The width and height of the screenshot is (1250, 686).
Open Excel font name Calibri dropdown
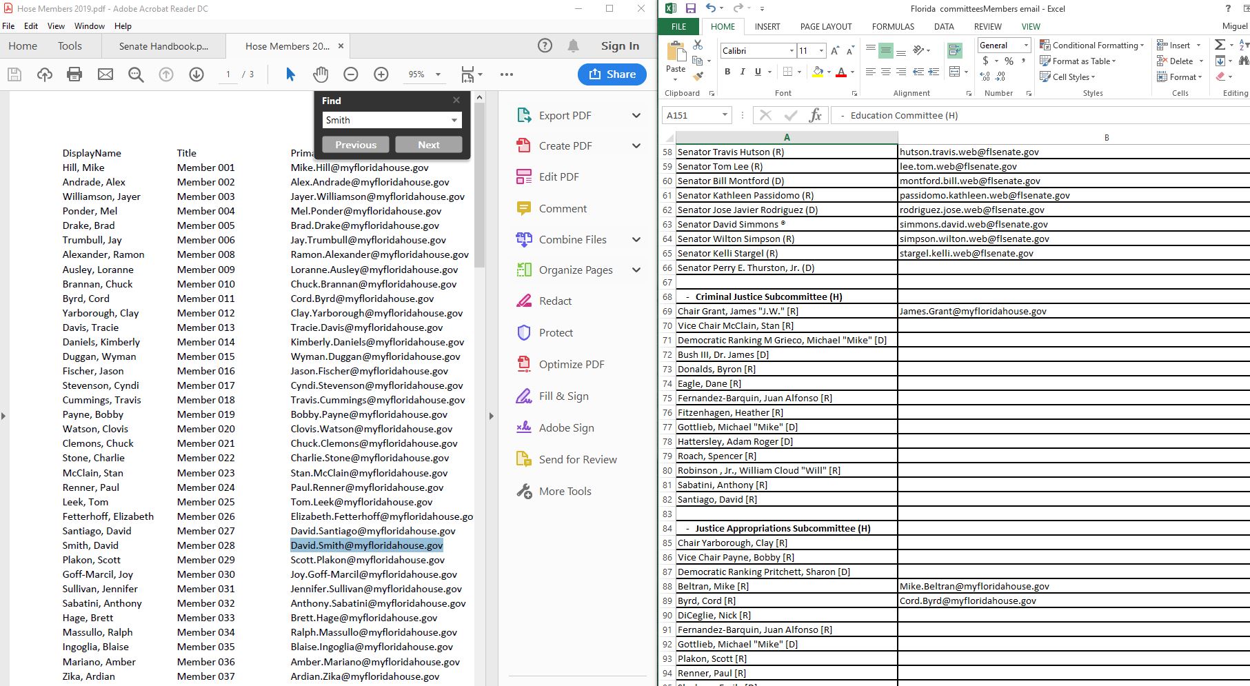click(791, 50)
